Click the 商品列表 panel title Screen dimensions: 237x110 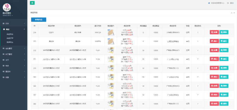34,13
